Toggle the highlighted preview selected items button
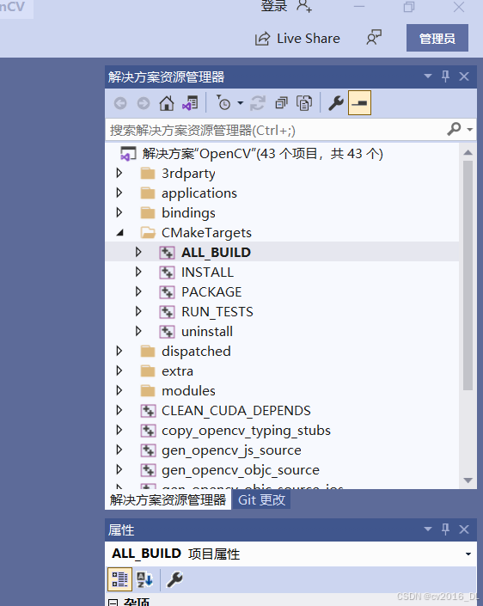Image resolution: width=483 pixels, height=606 pixels. 359,103
